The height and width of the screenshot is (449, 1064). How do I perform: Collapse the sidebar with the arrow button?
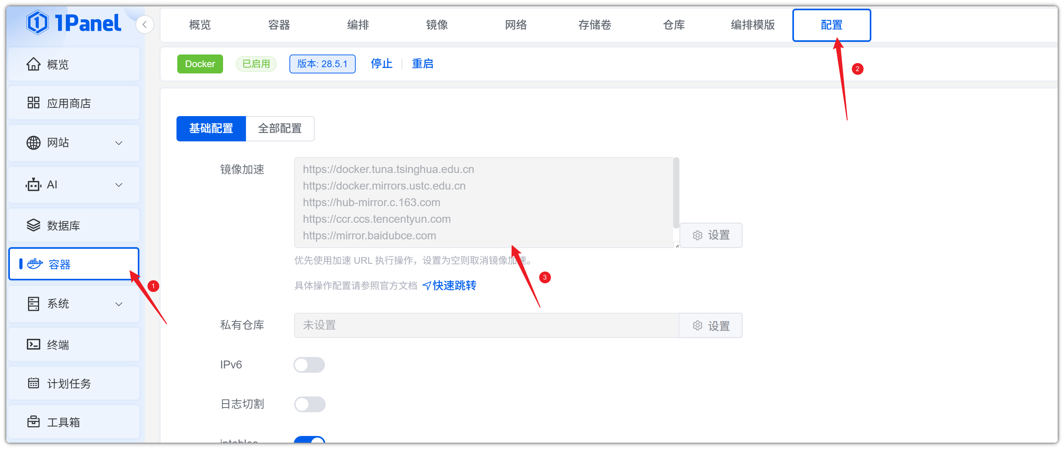click(144, 24)
